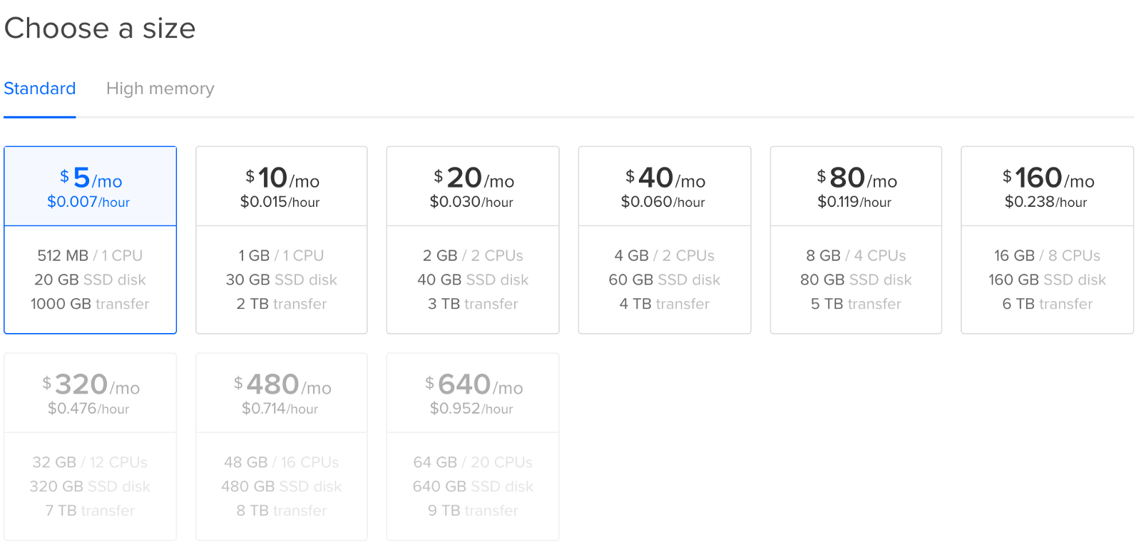1141x542 pixels.
Task: Click the $0.060/hour hourly rate
Action: (x=662, y=202)
